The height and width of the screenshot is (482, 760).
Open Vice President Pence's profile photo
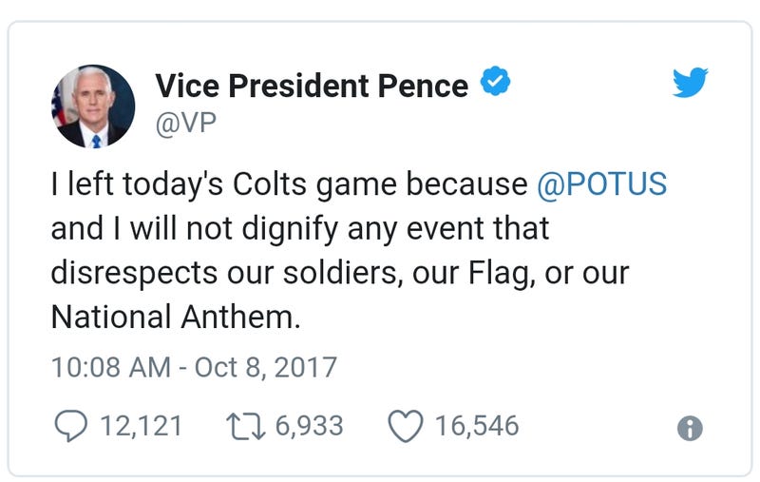[x=93, y=106]
